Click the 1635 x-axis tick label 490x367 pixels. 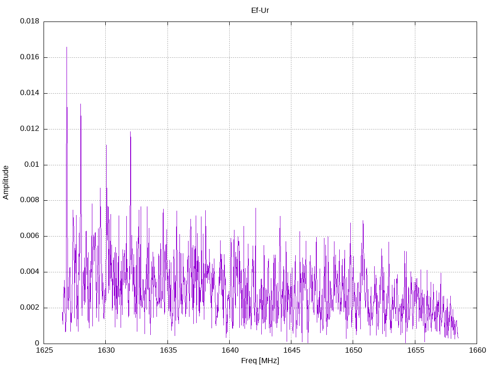(168, 350)
